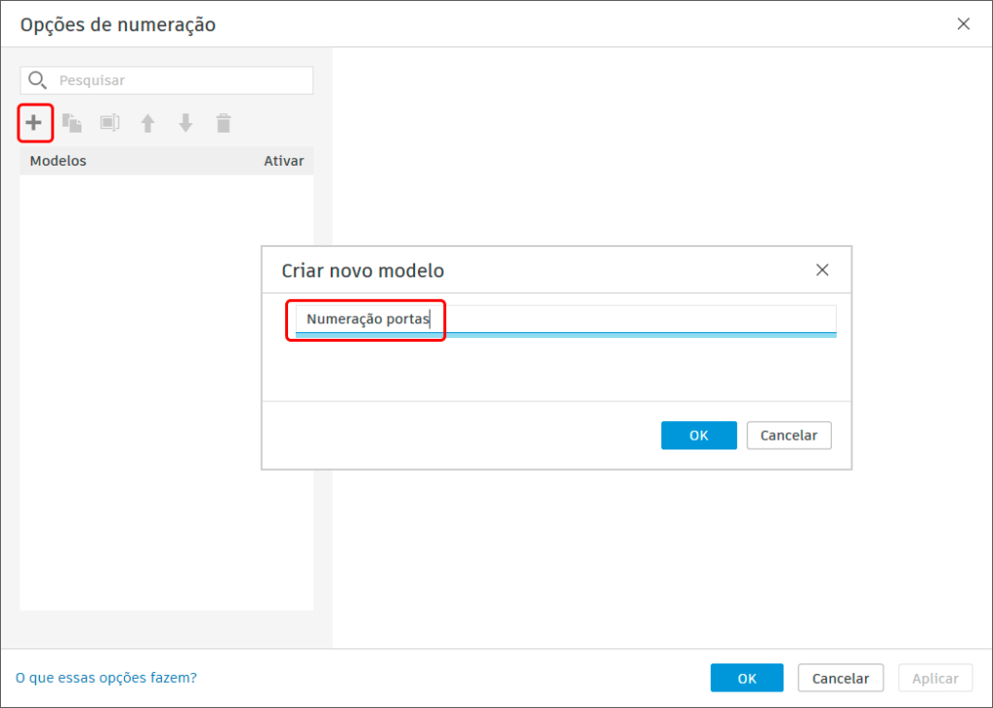The width and height of the screenshot is (993, 708).
Task: Click the move down arrow icon
Action: click(185, 123)
